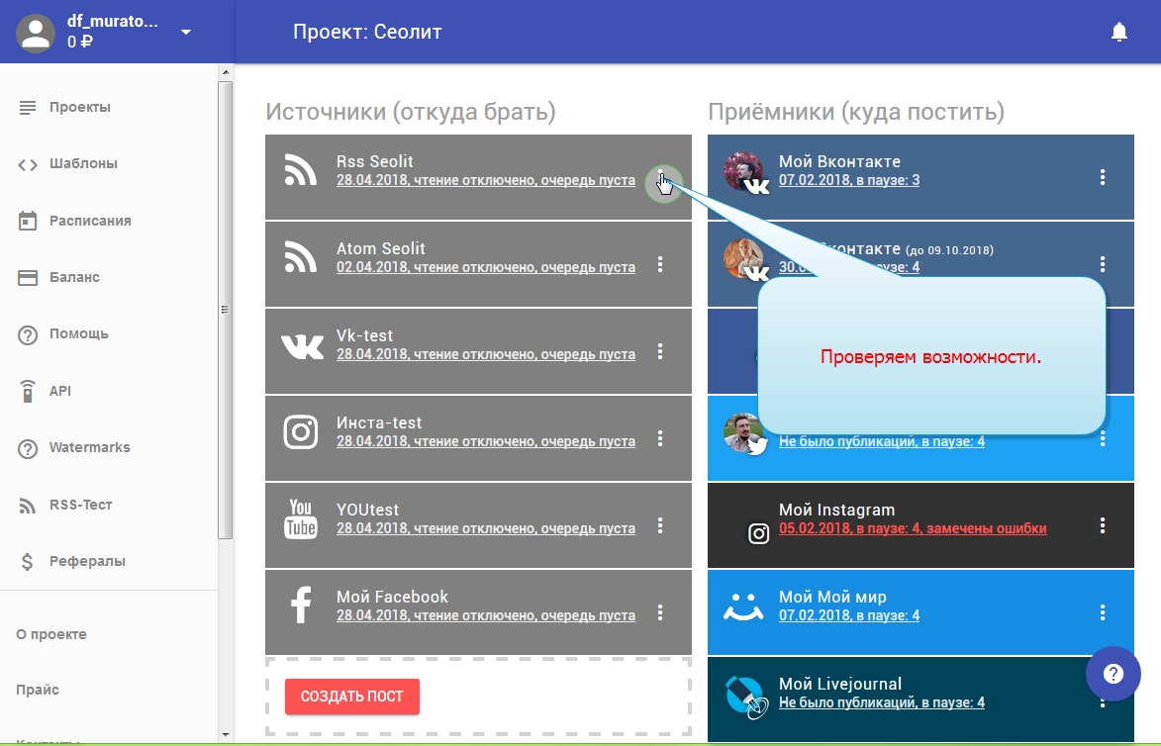This screenshot has width=1161, height=746.
Task: Expand the df_murato account dropdown arrow
Action: coord(185,33)
